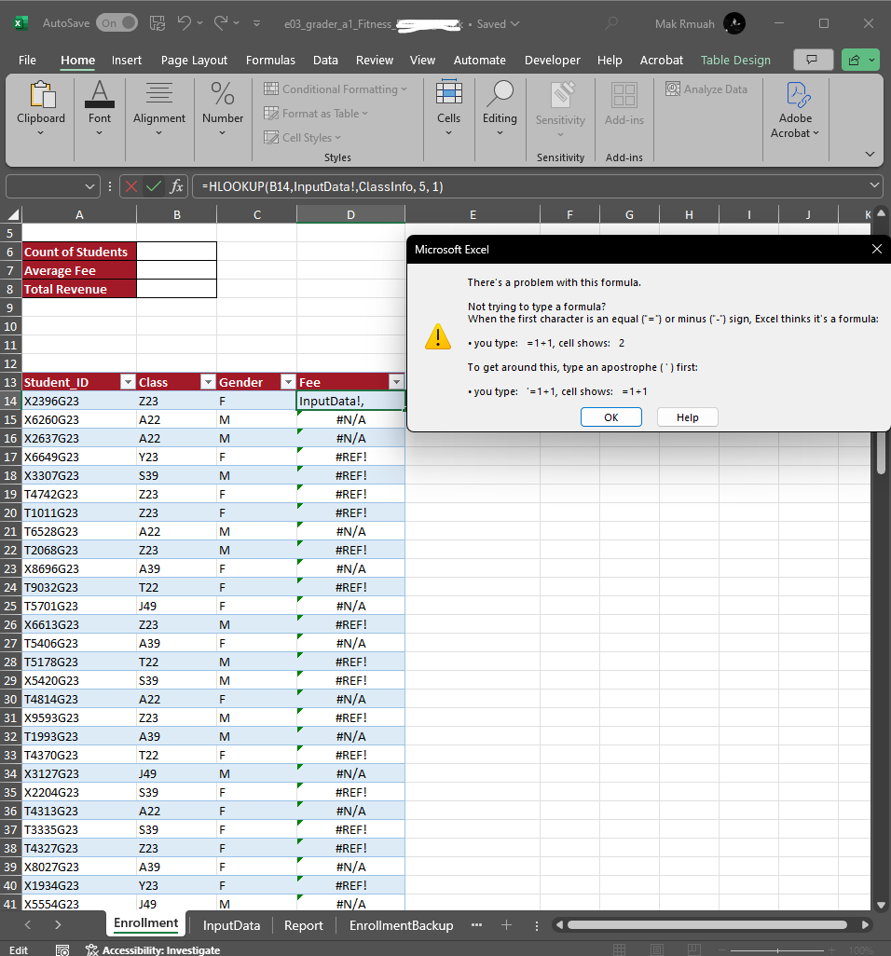891x956 pixels.
Task: Expand the Name Box dropdown
Action: point(89,185)
